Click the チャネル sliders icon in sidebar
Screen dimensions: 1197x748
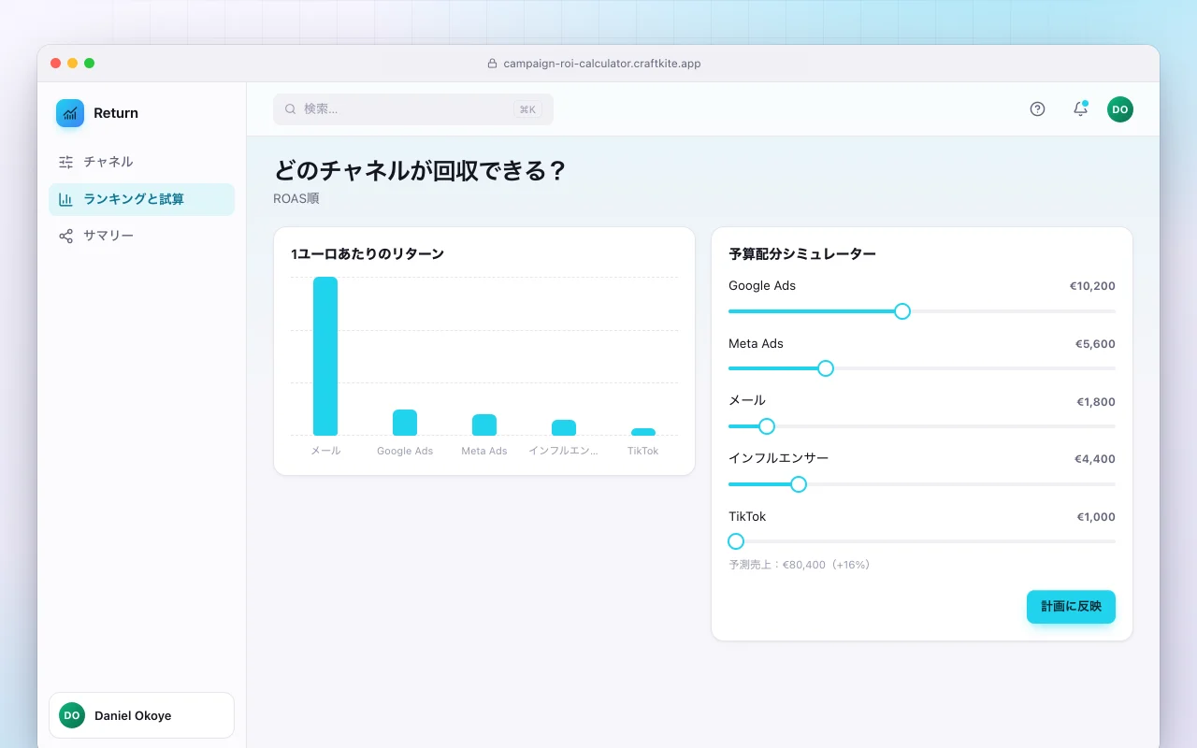click(65, 162)
